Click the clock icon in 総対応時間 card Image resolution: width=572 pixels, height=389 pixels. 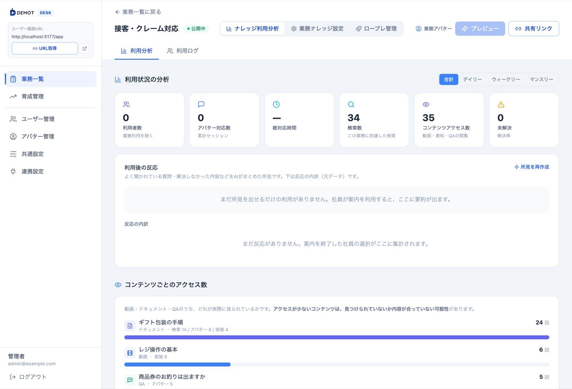click(x=276, y=105)
